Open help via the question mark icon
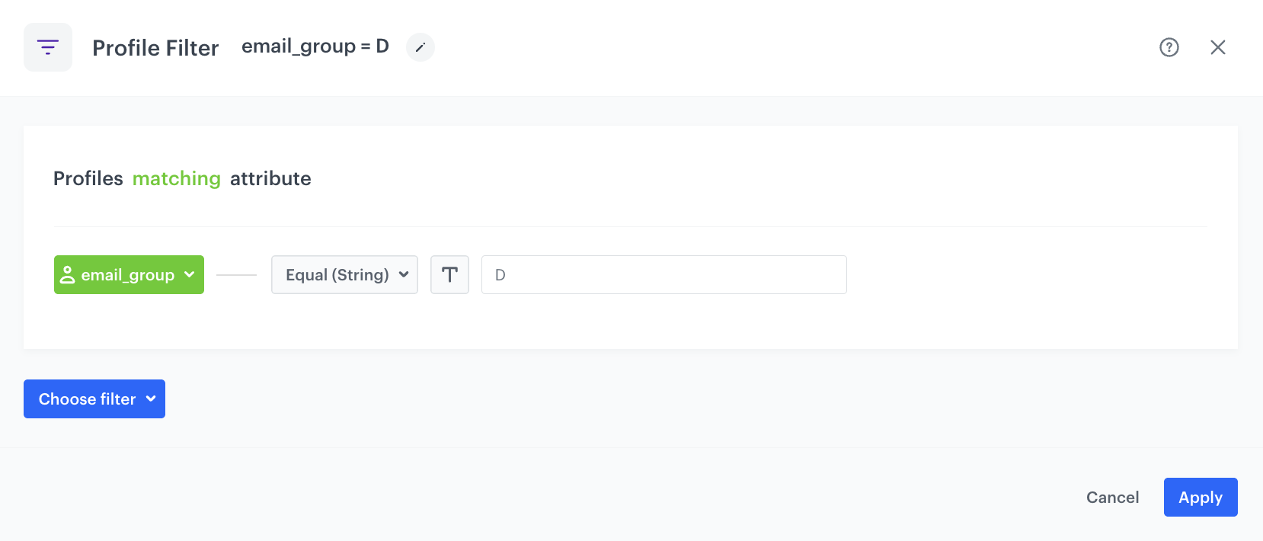Screen dimensions: 1263x541 coord(1169,47)
